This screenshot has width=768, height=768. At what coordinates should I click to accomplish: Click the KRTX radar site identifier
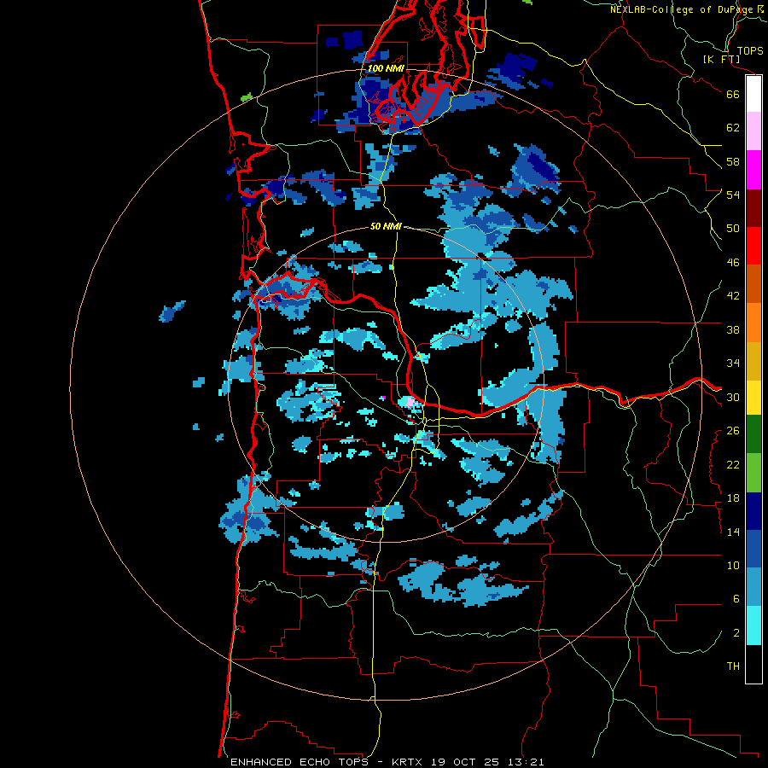click(409, 762)
